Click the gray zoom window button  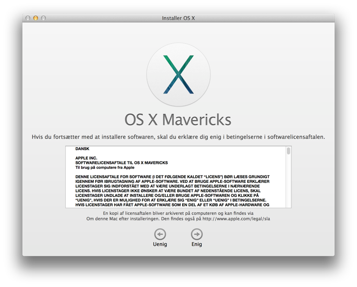click(44, 18)
